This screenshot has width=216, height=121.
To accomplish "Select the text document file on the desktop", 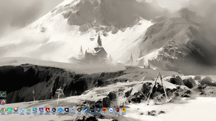I will [92, 37].
